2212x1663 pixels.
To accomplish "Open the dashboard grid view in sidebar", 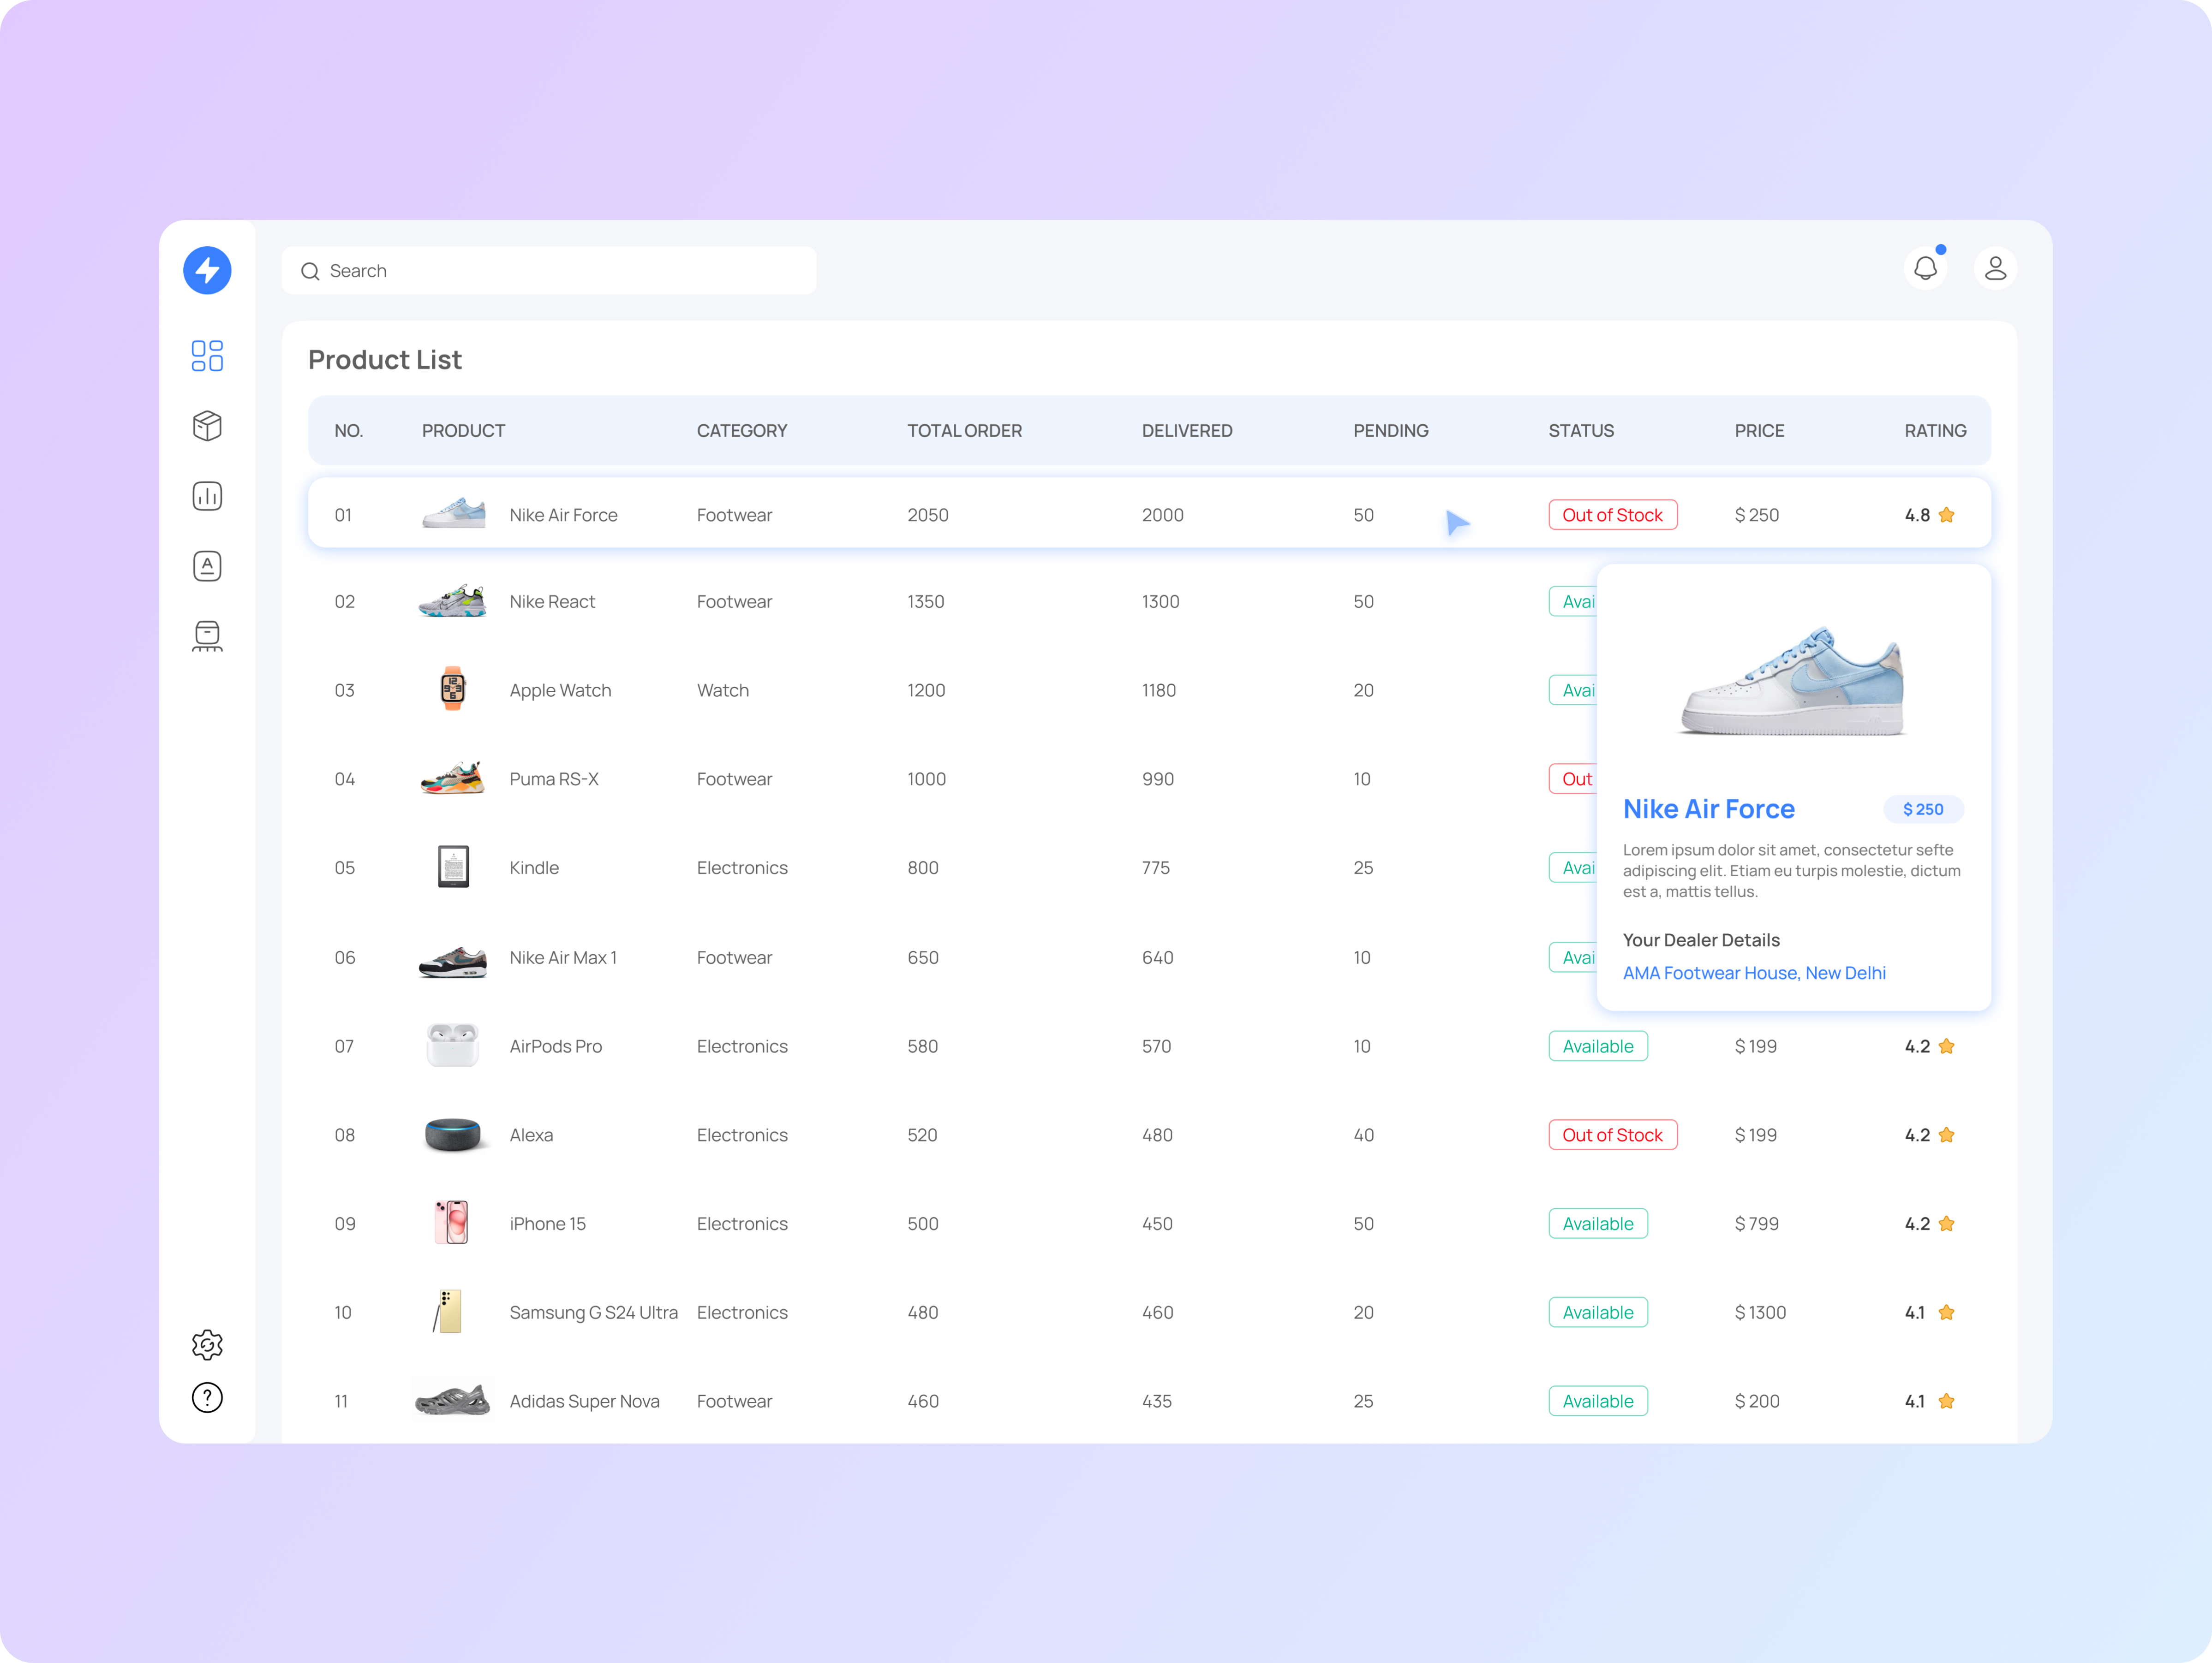I will click(x=207, y=356).
